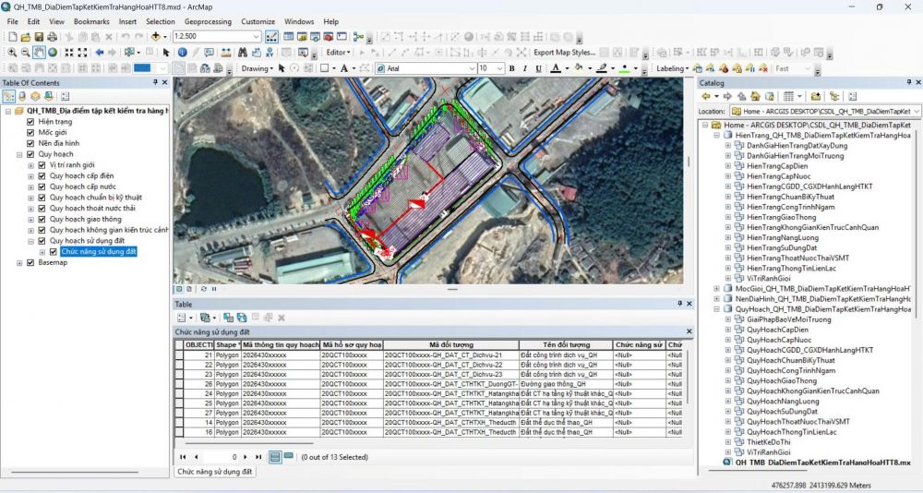Open a map document with the Open icon
Screen dimensions: 923x493
[25, 37]
